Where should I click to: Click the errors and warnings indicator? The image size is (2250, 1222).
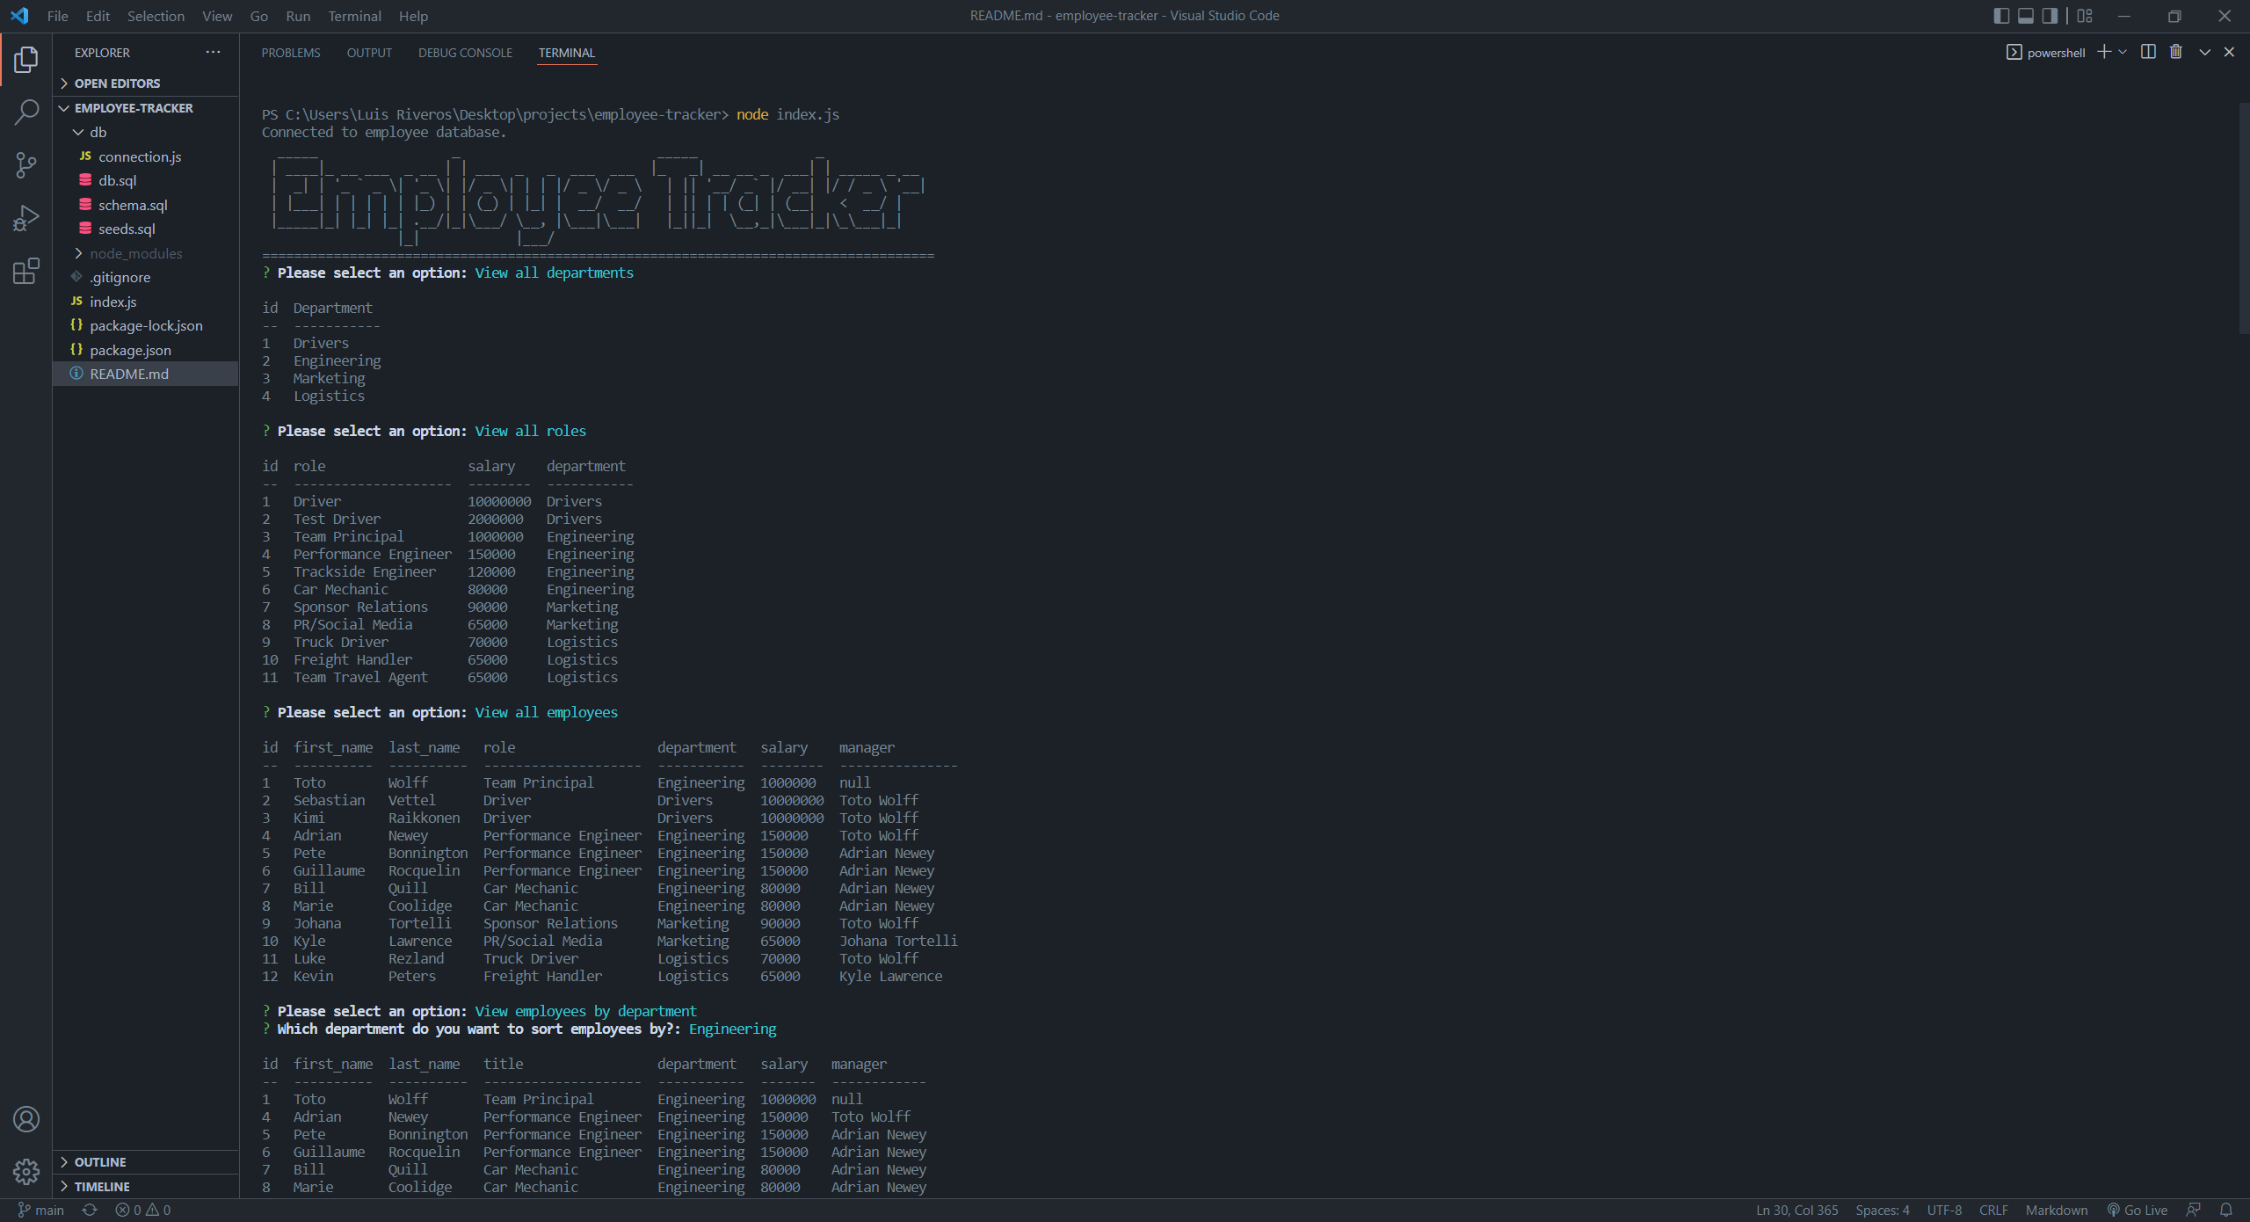click(143, 1209)
